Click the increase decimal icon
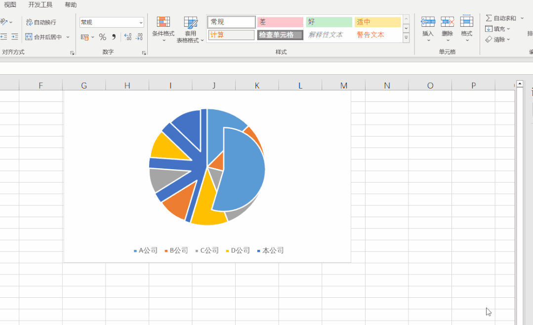533x325 pixels. click(128, 37)
